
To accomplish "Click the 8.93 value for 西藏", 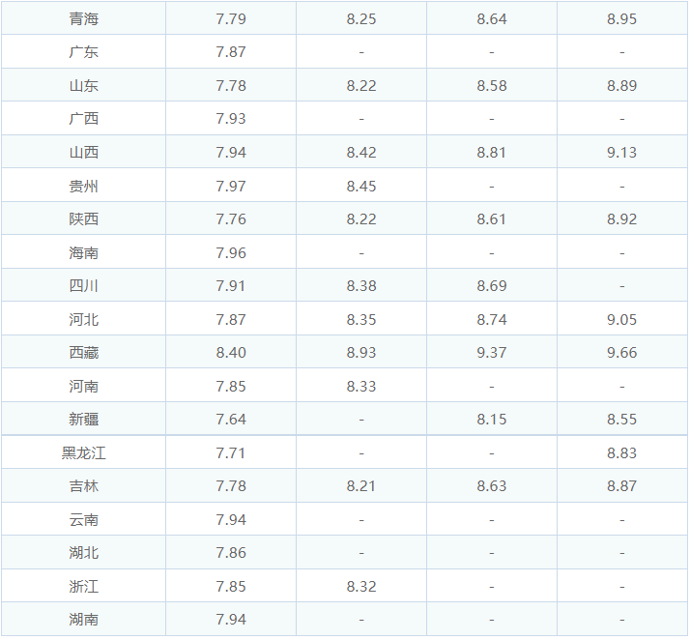I will [x=361, y=353].
